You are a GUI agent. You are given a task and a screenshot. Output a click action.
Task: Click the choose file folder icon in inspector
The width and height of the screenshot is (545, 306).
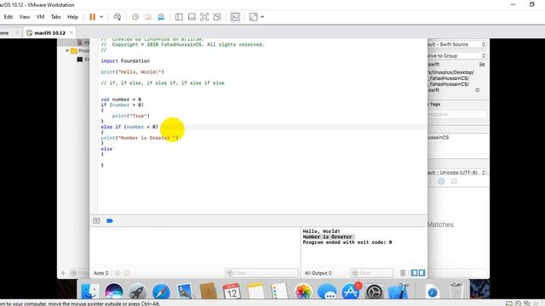tap(482, 65)
